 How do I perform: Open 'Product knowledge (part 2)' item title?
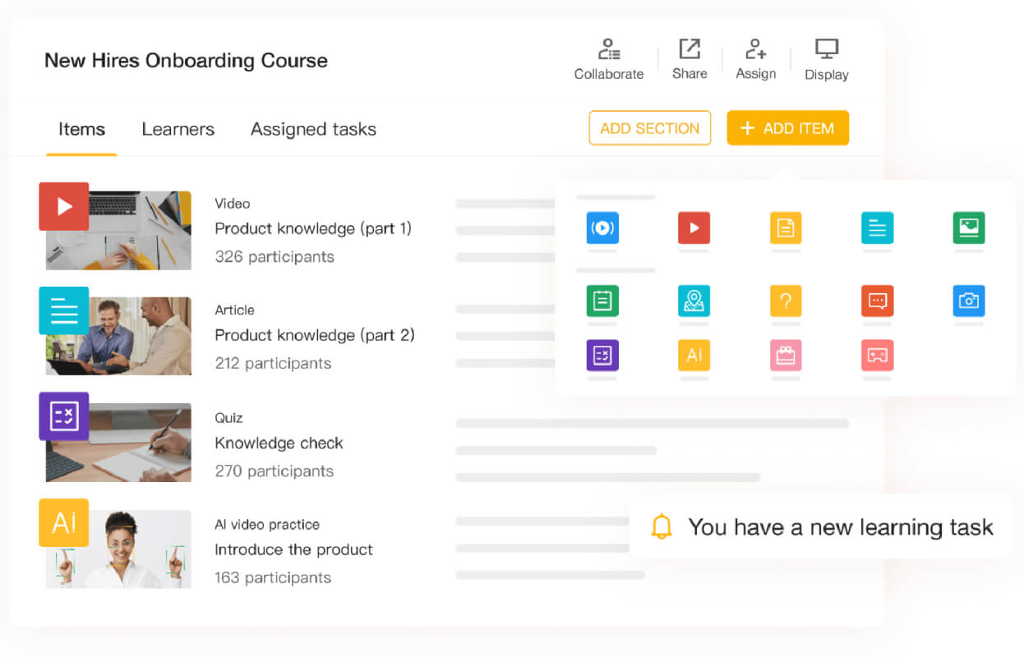[315, 335]
